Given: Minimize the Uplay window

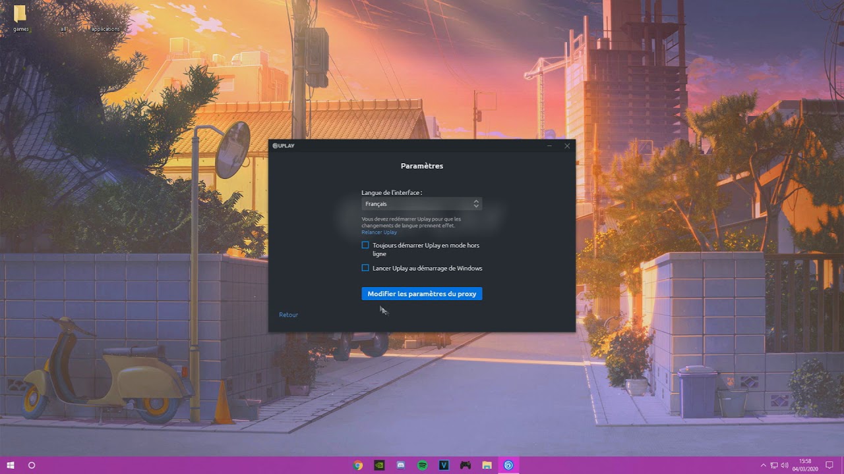Looking at the screenshot, I should pyautogui.click(x=549, y=145).
